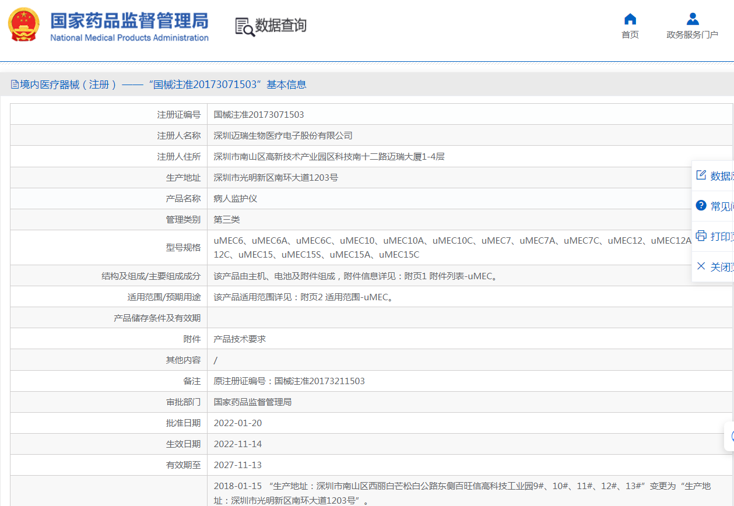Select the applicable scope 附页2 text
This screenshot has width=734, height=506.
pyautogui.click(x=304, y=297)
